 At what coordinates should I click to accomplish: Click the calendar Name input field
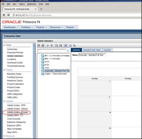tap(92, 55)
